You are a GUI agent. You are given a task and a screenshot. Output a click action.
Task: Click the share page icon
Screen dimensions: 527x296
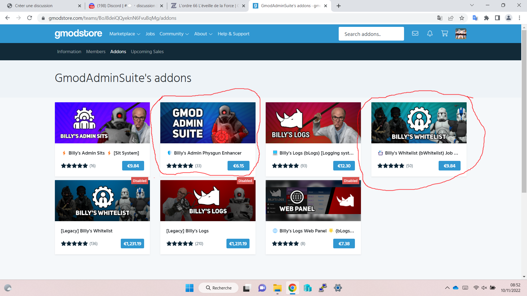click(451, 18)
